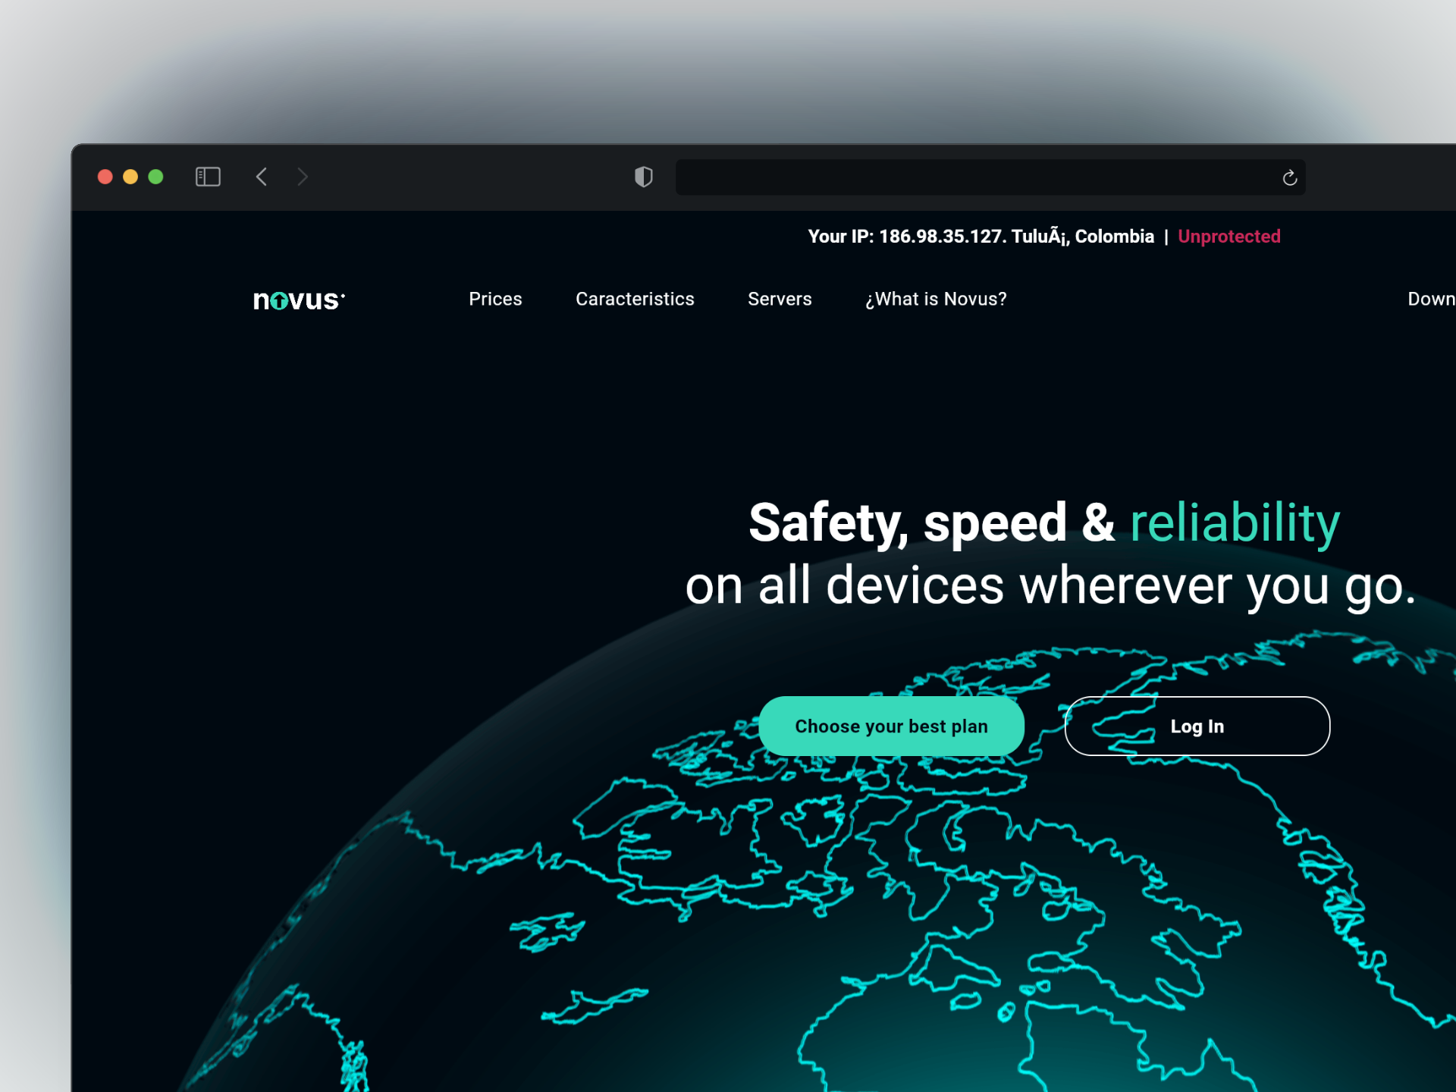Go back with the left chevron
This screenshot has width=1456, height=1092.
(262, 177)
